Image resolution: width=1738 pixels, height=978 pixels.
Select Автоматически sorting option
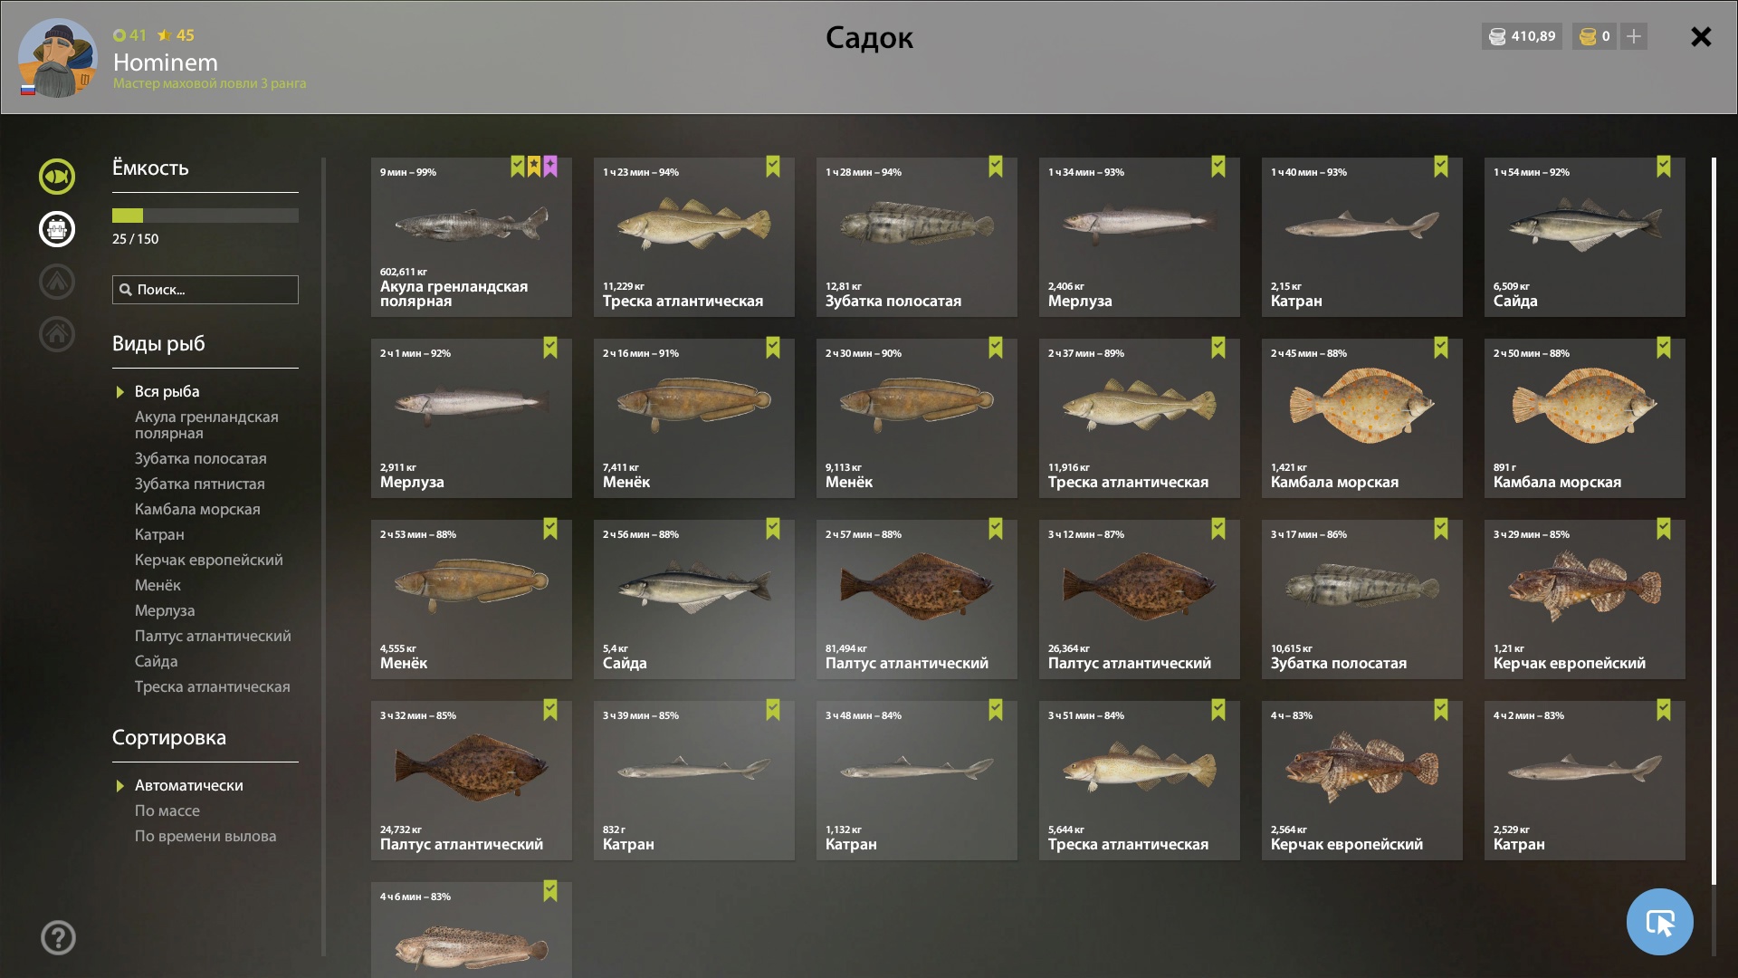click(x=188, y=785)
